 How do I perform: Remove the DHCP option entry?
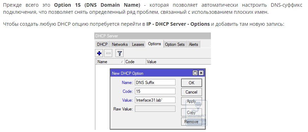(x=191, y=122)
